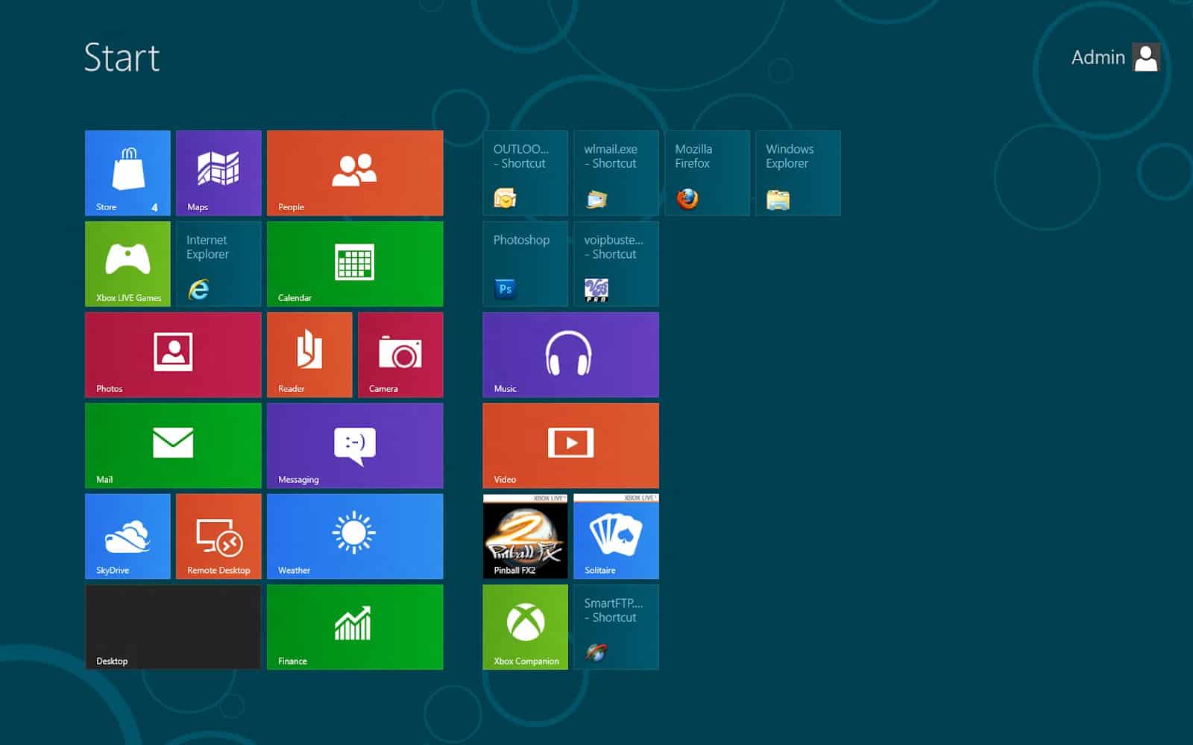Open the Photos tile
This screenshot has width=1193, height=745.
pyautogui.click(x=173, y=355)
